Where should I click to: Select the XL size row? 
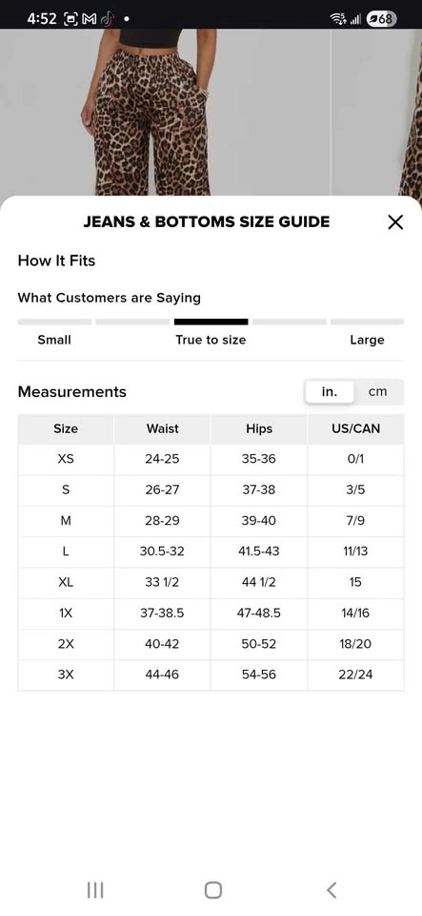211,582
